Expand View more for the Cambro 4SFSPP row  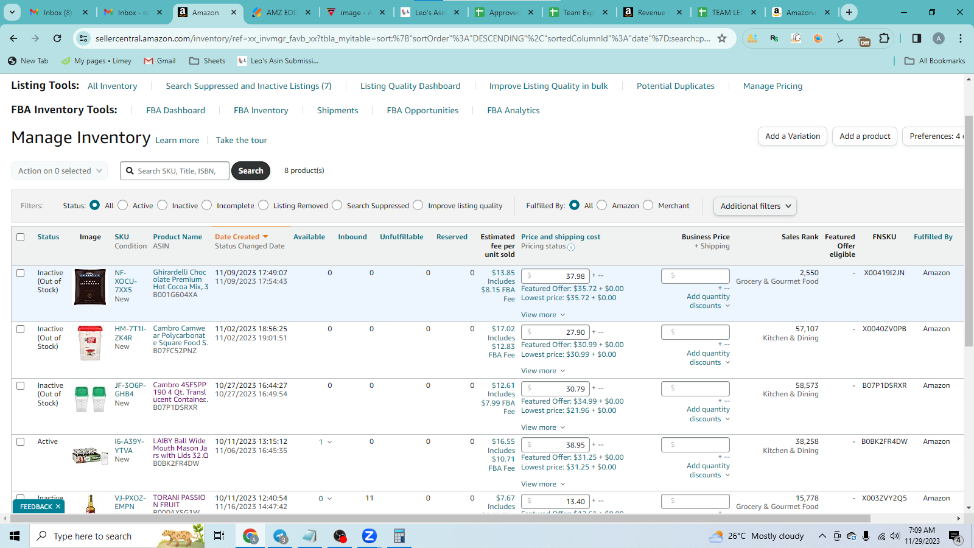pyautogui.click(x=543, y=427)
